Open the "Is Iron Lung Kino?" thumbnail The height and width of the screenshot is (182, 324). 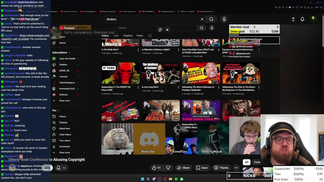click(160, 73)
